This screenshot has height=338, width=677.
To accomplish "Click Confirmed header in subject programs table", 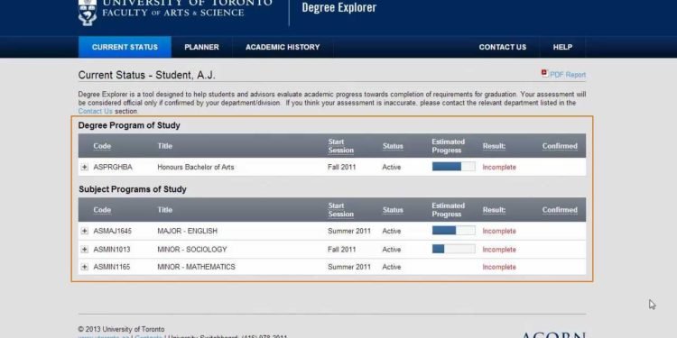I will [x=560, y=210].
